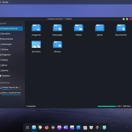Go to Documentos in the sidebar
The image size is (132, 132).
[x=11, y=39]
